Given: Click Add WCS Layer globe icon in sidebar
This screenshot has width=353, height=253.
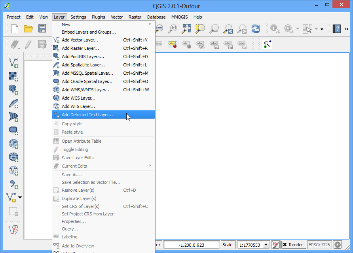Looking at the screenshot, I should click(x=13, y=157).
